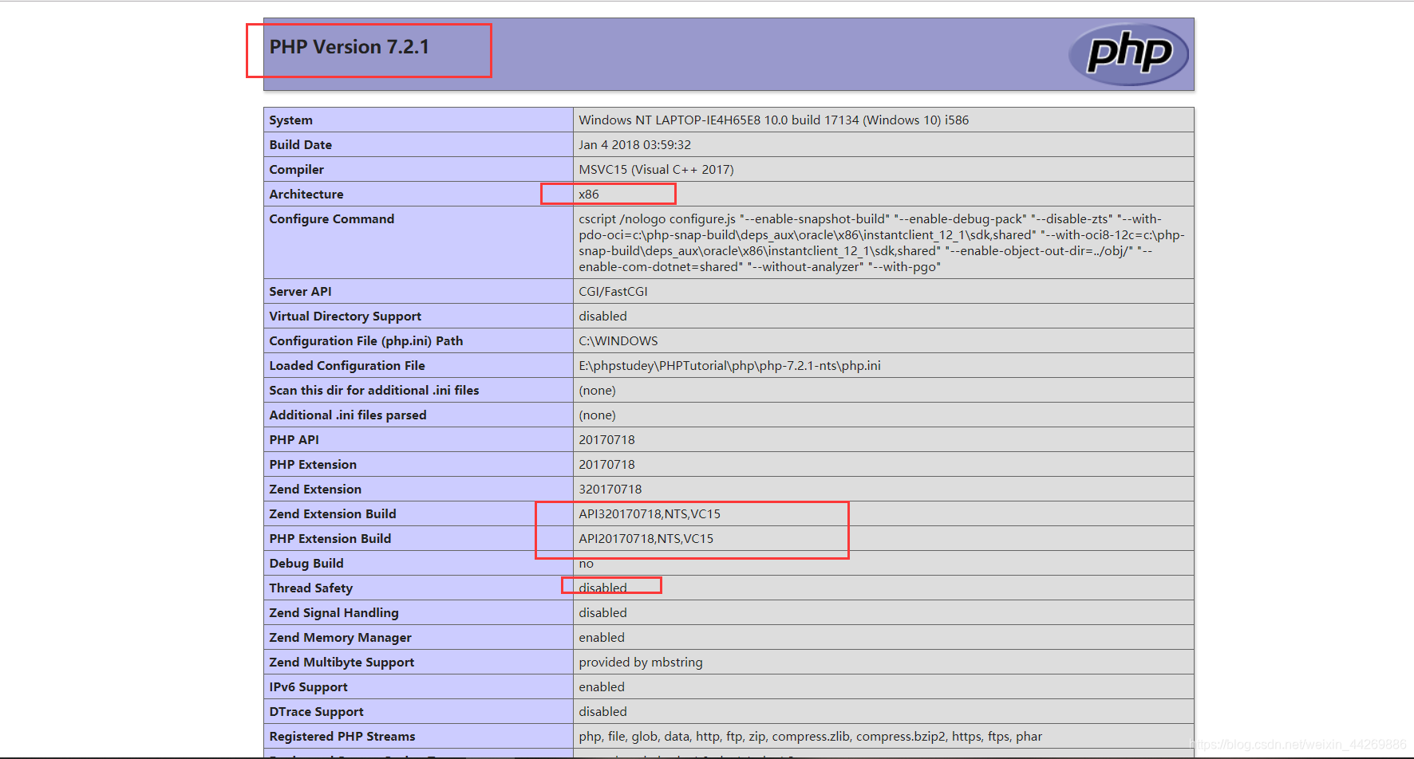The height and width of the screenshot is (759, 1414).
Task: Select the Configuration File path C:\WINDOWS
Action: 618,340
